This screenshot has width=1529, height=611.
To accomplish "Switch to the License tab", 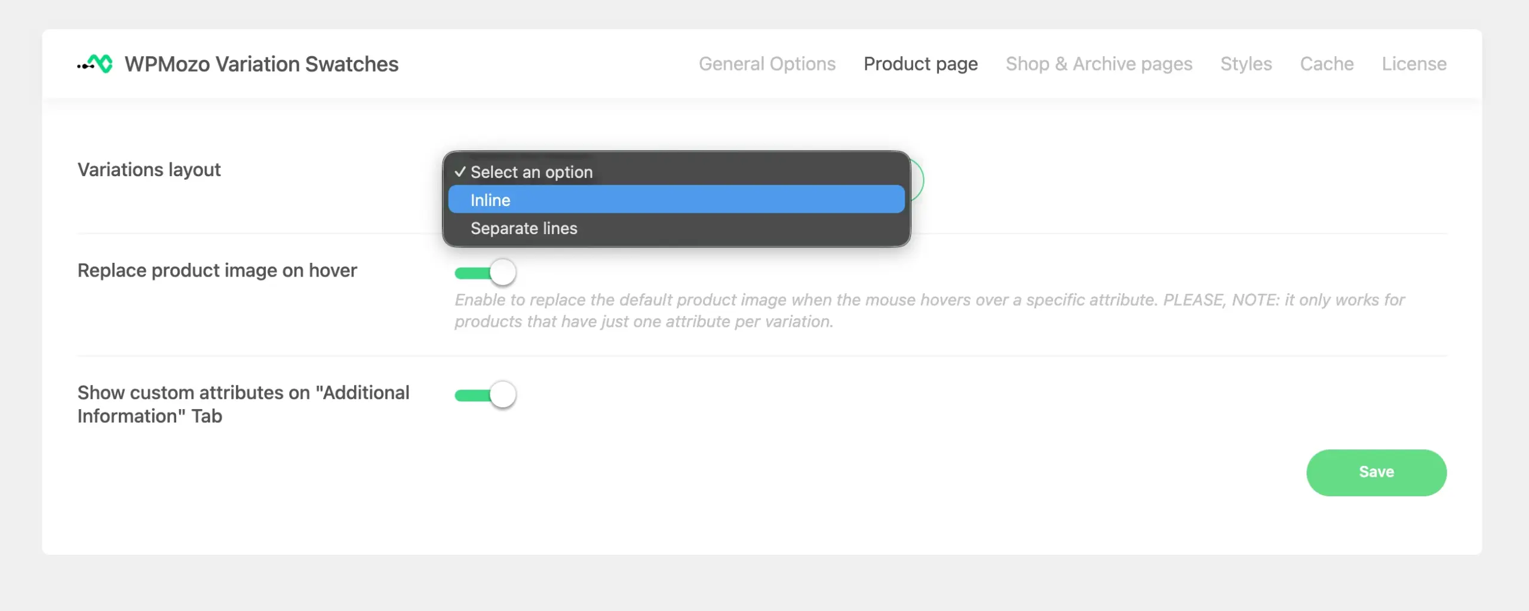I will 1414,63.
